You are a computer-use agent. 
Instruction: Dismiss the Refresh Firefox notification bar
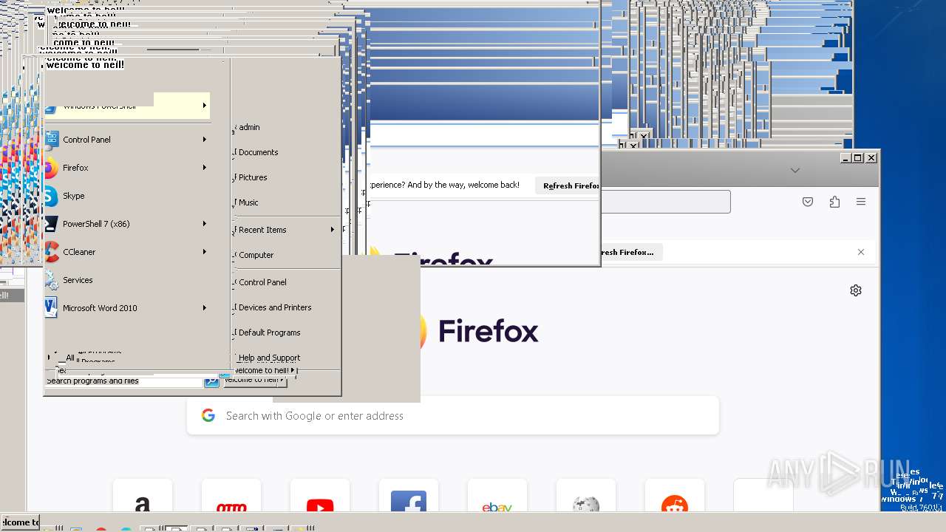pyautogui.click(x=861, y=252)
